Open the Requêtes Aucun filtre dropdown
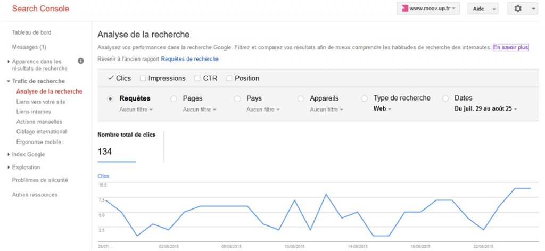The width and height of the screenshot is (545, 251). click(136, 110)
